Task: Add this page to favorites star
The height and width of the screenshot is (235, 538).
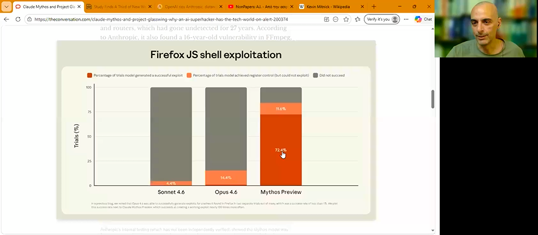Action: pyautogui.click(x=346, y=19)
